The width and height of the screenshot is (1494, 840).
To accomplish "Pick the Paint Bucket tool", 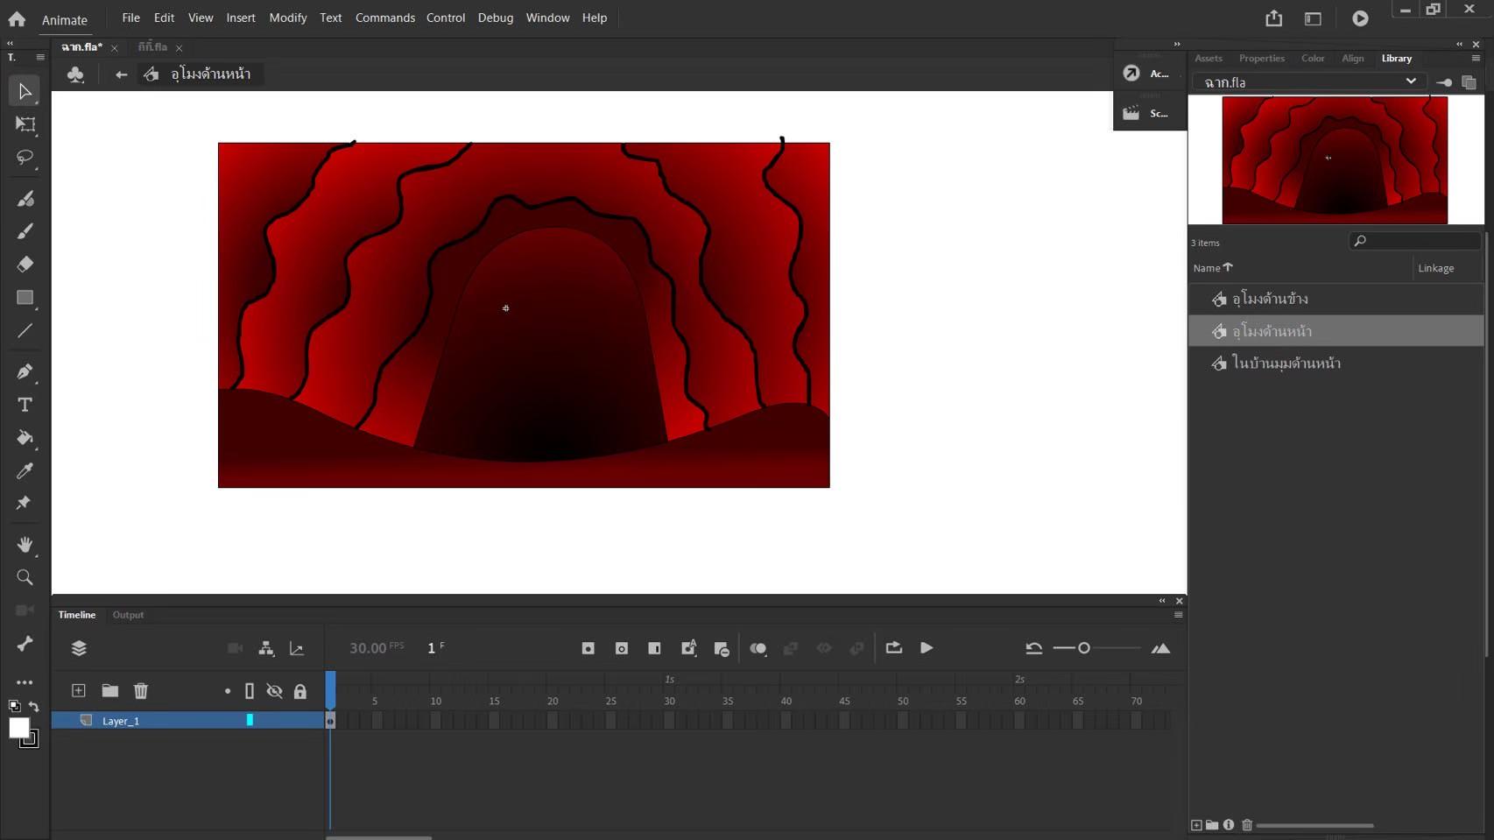I will [x=25, y=438].
